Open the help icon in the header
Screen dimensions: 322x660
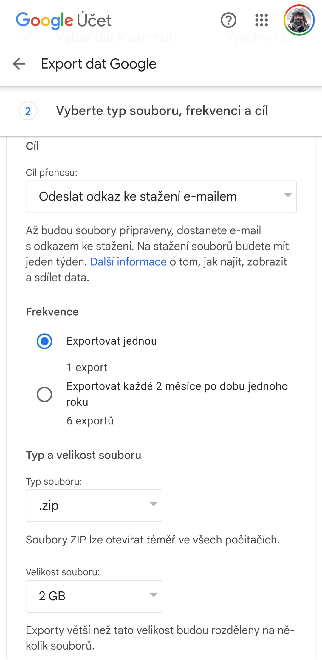(228, 20)
